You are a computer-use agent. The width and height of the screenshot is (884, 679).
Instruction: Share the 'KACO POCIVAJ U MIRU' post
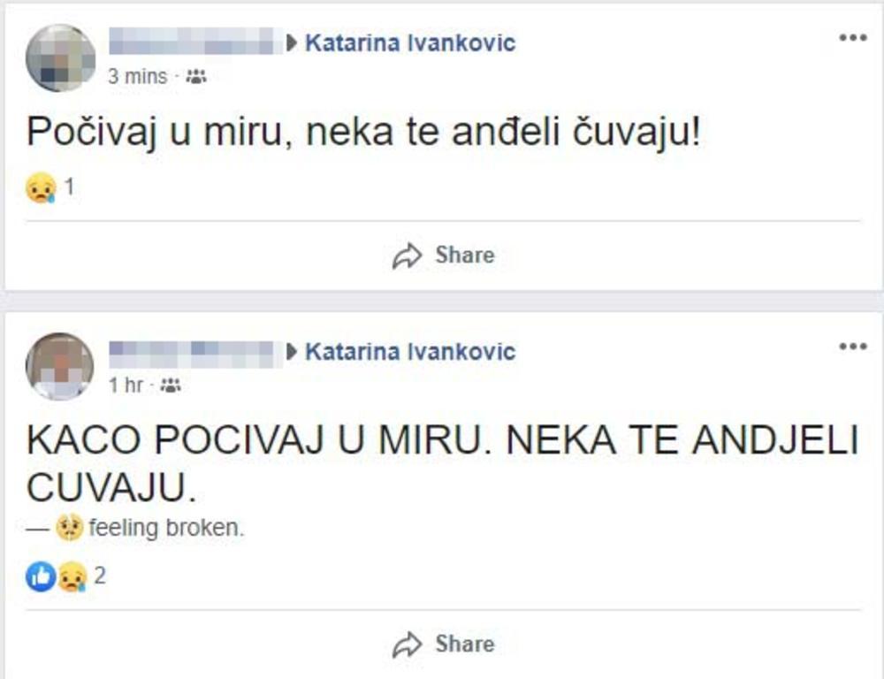click(x=443, y=644)
